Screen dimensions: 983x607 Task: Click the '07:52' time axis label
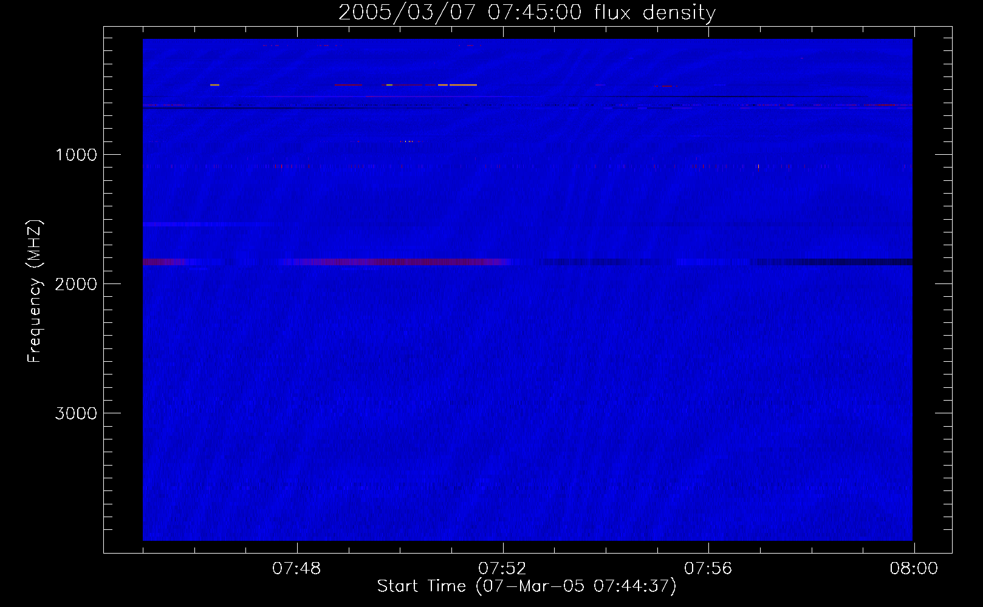(x=502, y=569)
